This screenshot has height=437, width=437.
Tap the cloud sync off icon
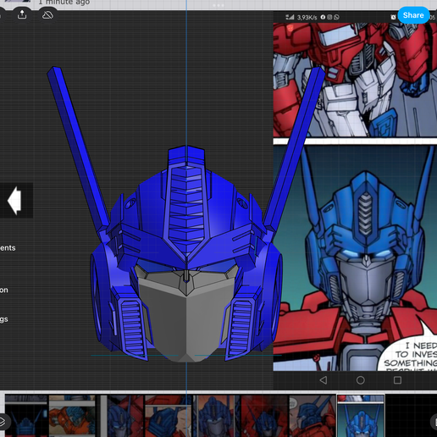(47, 15)
